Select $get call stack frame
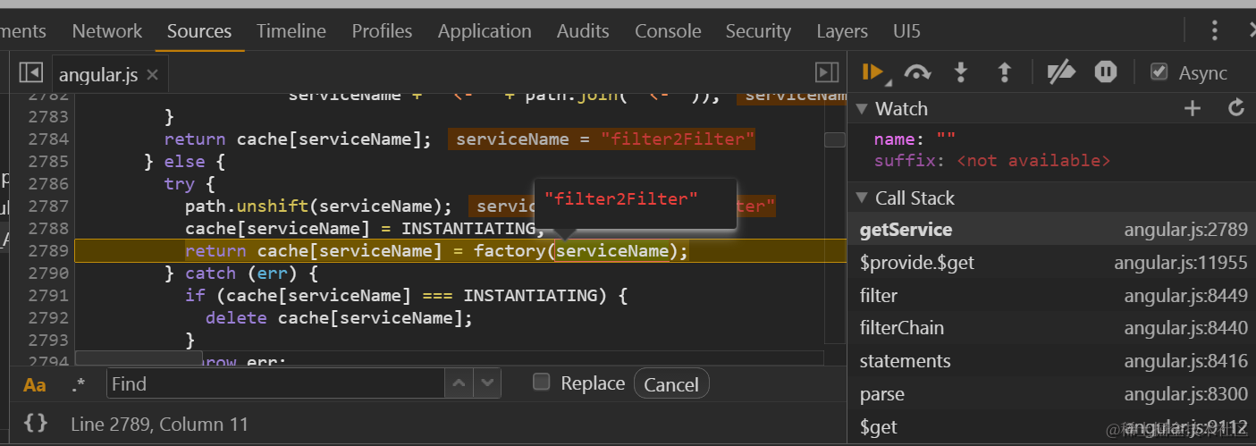The width and height of the screenshot is (1256, 446). point(1051,427)
